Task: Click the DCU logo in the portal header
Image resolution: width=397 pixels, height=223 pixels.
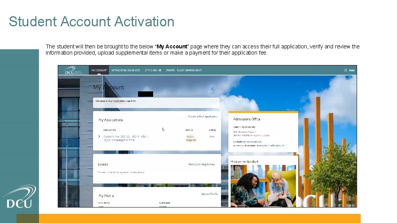Action: (x=74, y=70)
